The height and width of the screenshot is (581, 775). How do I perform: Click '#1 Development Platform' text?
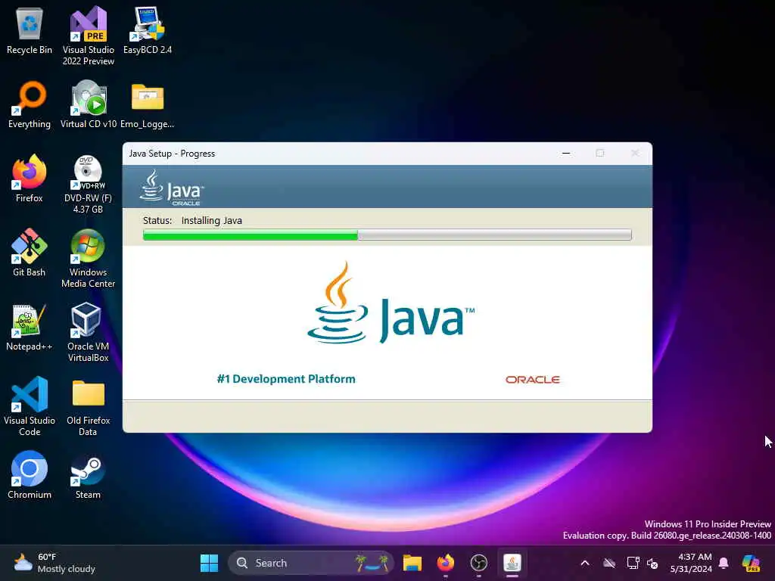pyautogui.click(x=286, y=379)
